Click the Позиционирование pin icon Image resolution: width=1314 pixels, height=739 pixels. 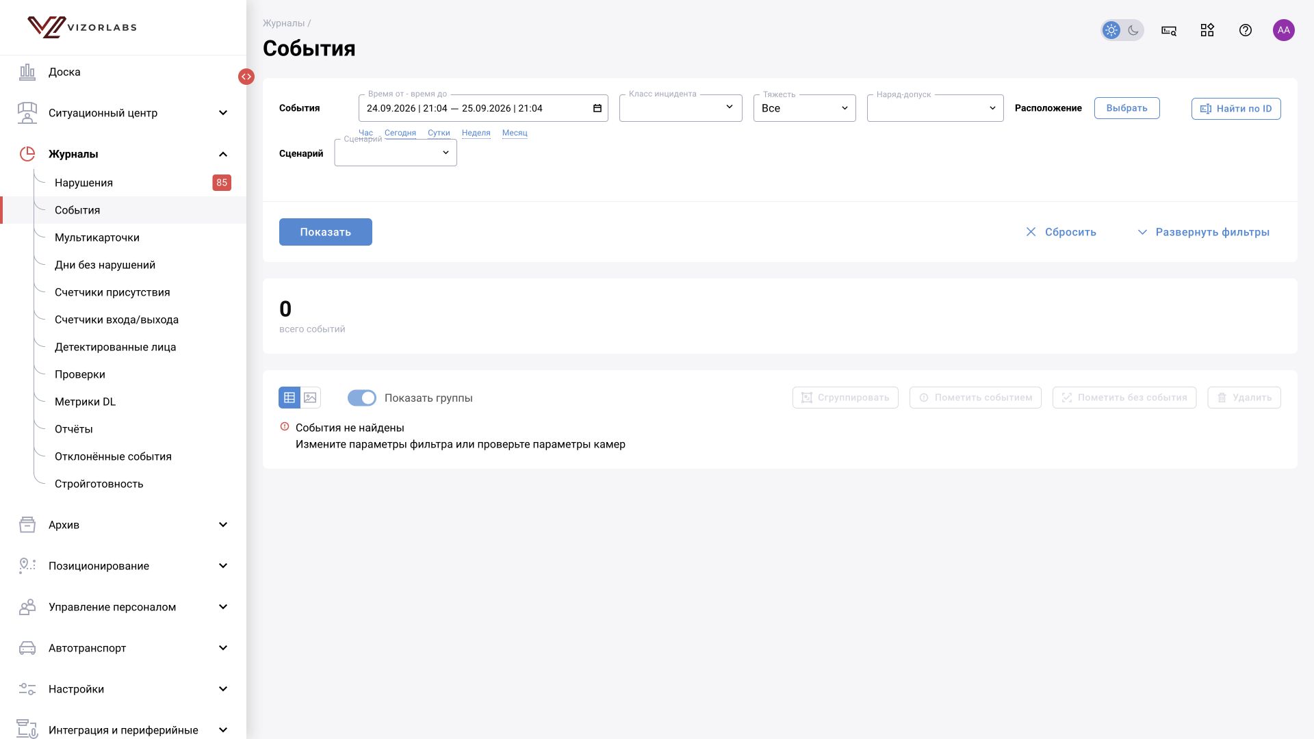(x=27, y=566)
